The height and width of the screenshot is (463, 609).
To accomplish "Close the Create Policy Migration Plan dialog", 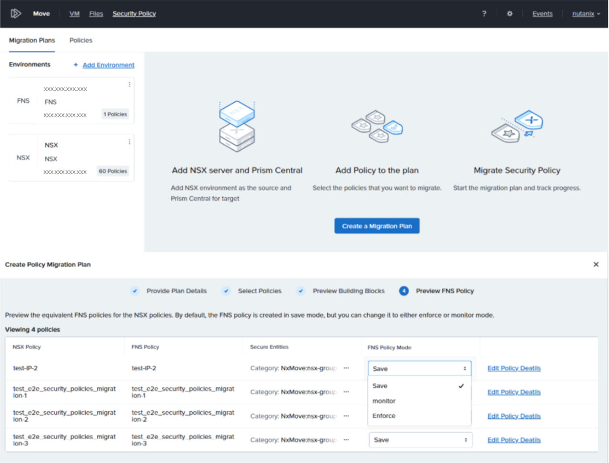I will [596, 264].
